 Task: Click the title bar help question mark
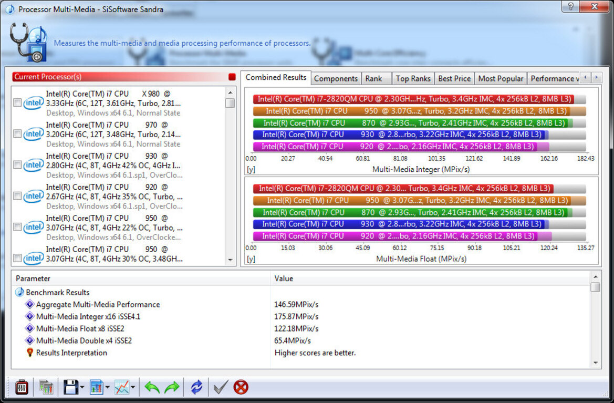[570, 6]
